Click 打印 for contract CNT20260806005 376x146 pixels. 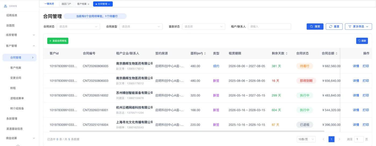tap(366, 66)
